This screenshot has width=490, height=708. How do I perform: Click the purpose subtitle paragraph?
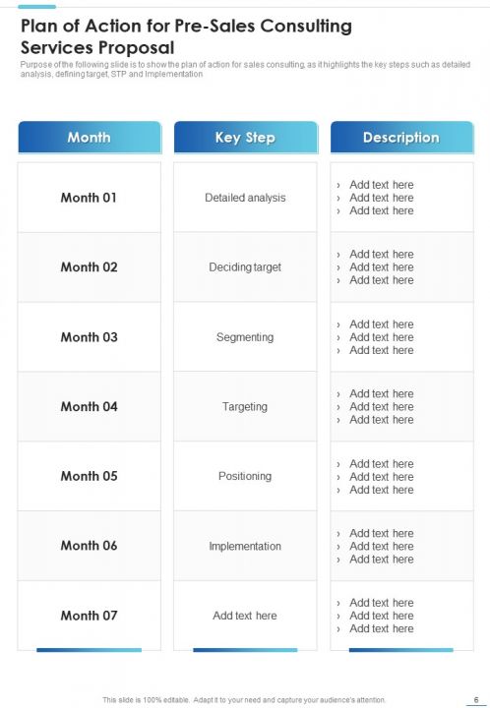point(245,69)
